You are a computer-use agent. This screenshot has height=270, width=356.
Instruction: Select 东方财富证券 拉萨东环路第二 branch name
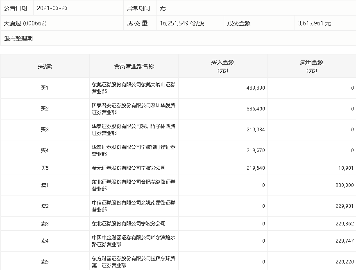click(134, 262)
